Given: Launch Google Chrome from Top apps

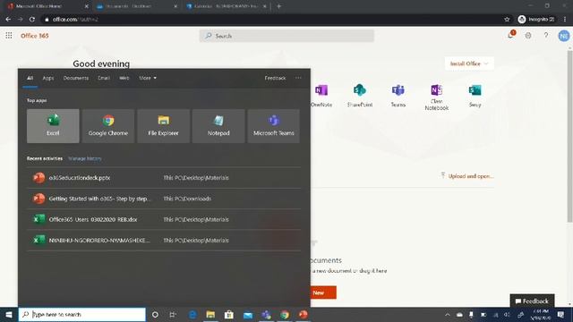Looking at the screenshot, I should pos(108,126).
